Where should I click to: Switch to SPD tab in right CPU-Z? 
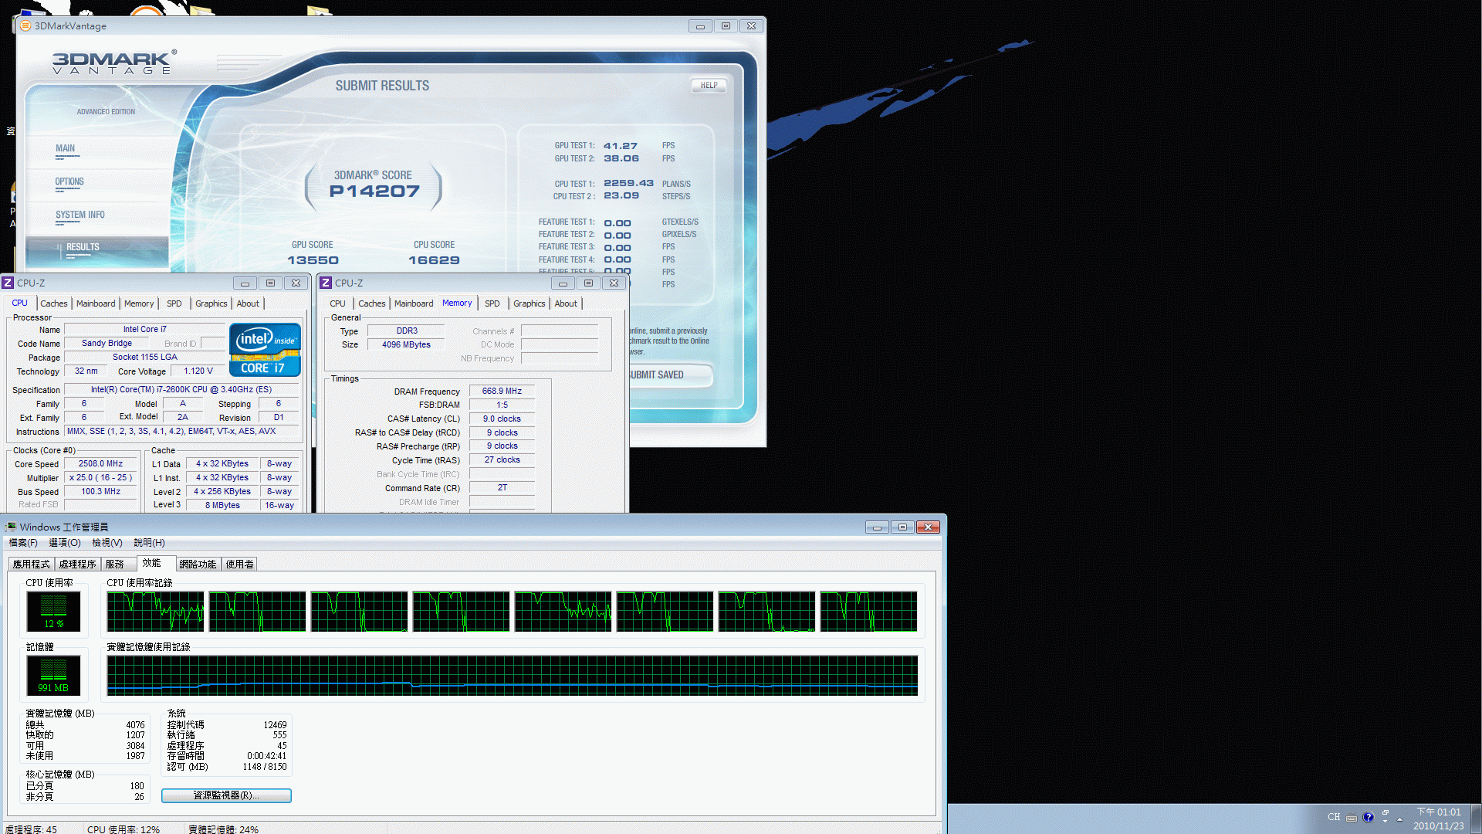tap(492, 303)
